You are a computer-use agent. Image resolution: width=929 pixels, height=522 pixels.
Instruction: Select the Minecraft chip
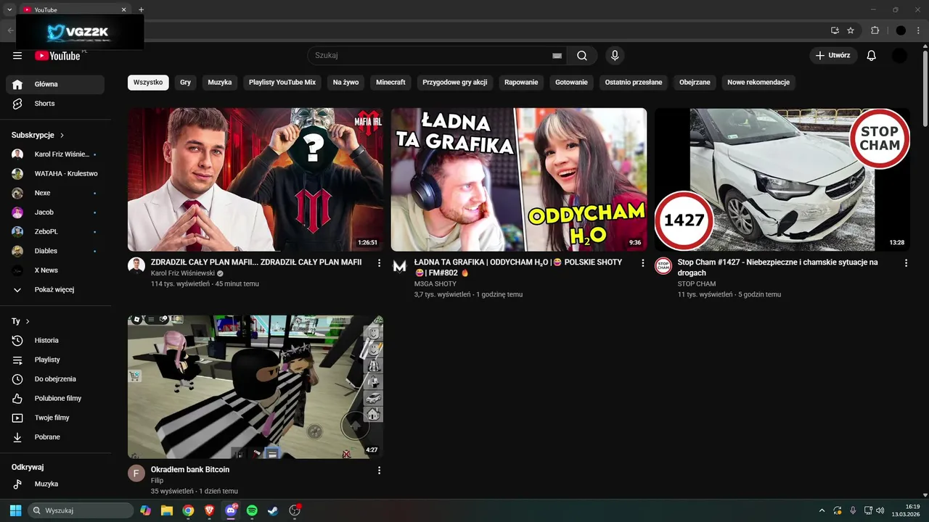(x=390, y=83)
